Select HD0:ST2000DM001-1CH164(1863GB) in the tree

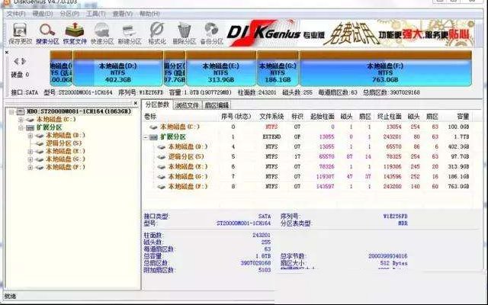click(79, 111)
